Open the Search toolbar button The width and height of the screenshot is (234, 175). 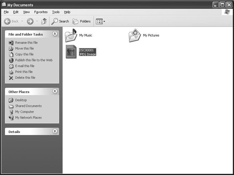pyautogui.click(x=60, y=21)
